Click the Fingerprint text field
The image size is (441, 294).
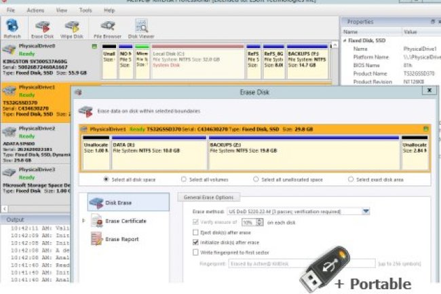point(301,263)
